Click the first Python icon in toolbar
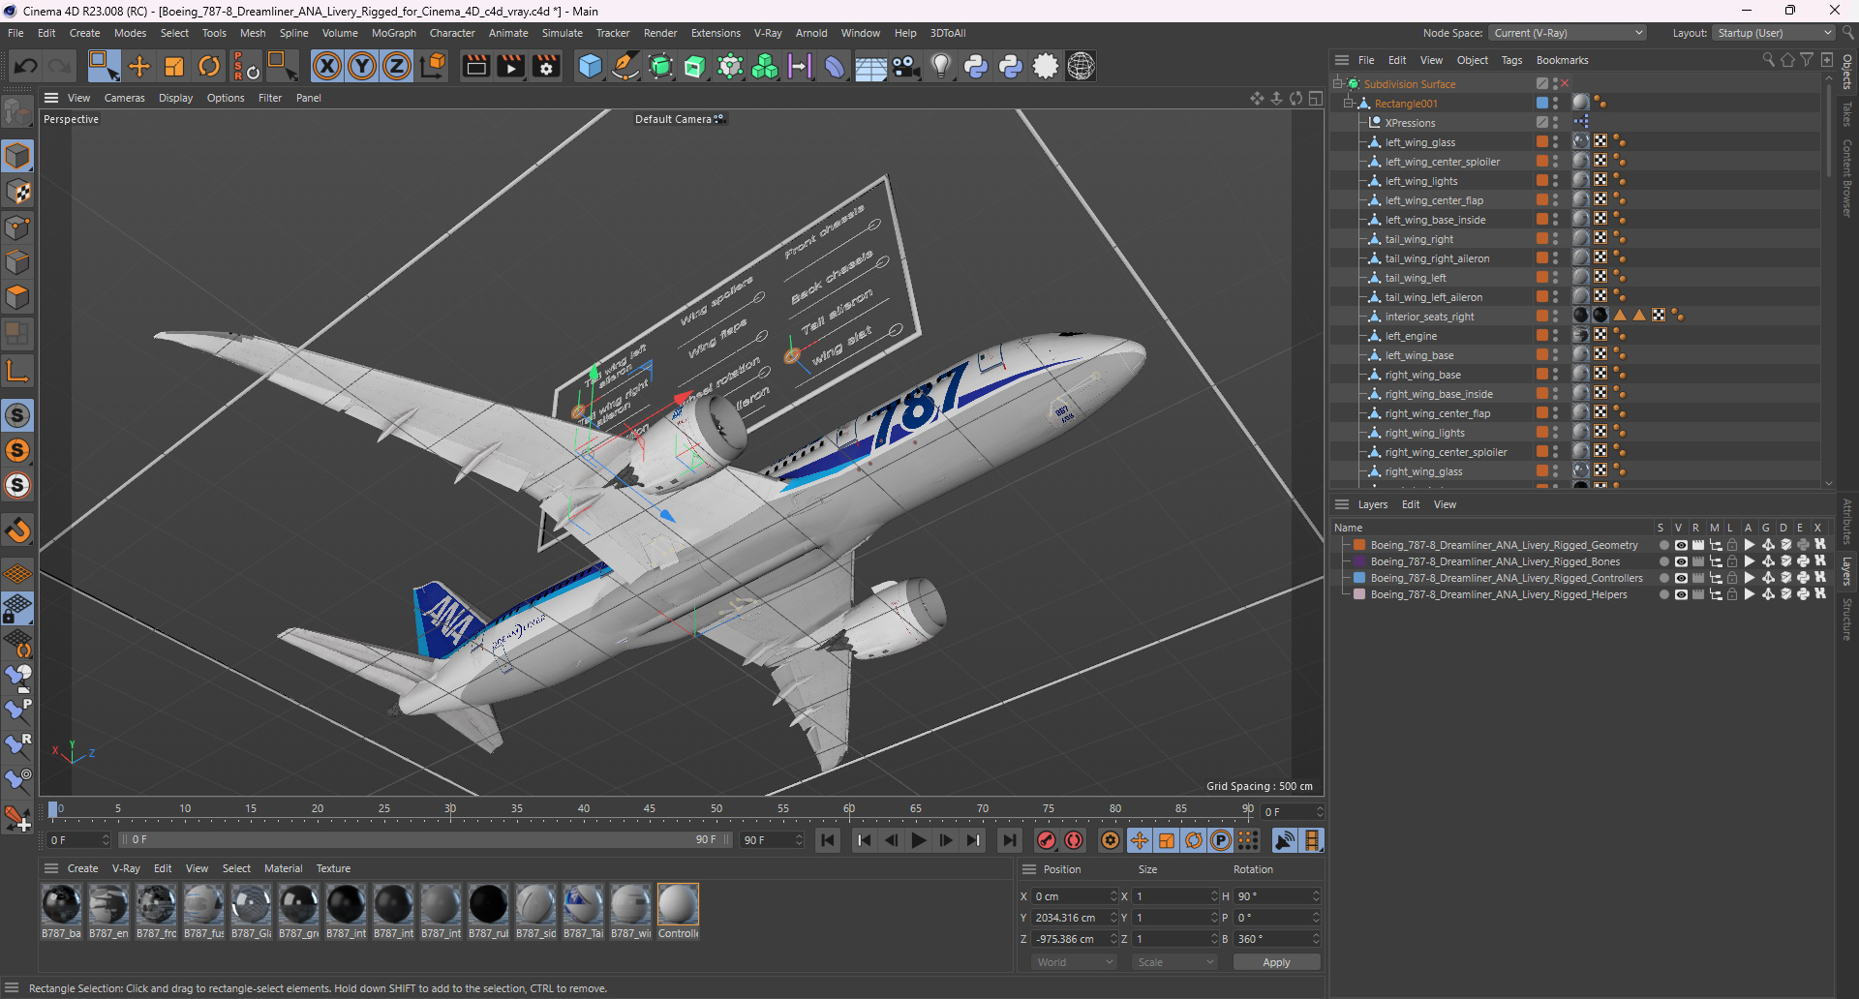The image size is (1859, 999). (x=976, y=66)
